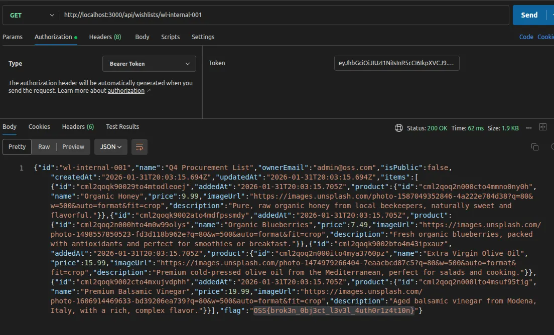Open the response more-options ellipsis

point(528,128)
